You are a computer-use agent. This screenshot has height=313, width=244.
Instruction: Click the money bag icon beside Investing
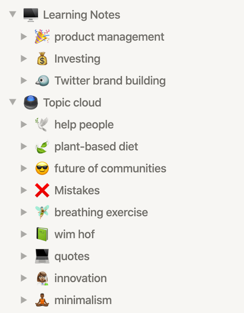(42, 59)
